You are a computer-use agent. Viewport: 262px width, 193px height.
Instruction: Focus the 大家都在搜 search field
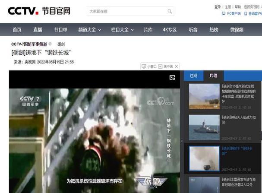click(130, 11)
